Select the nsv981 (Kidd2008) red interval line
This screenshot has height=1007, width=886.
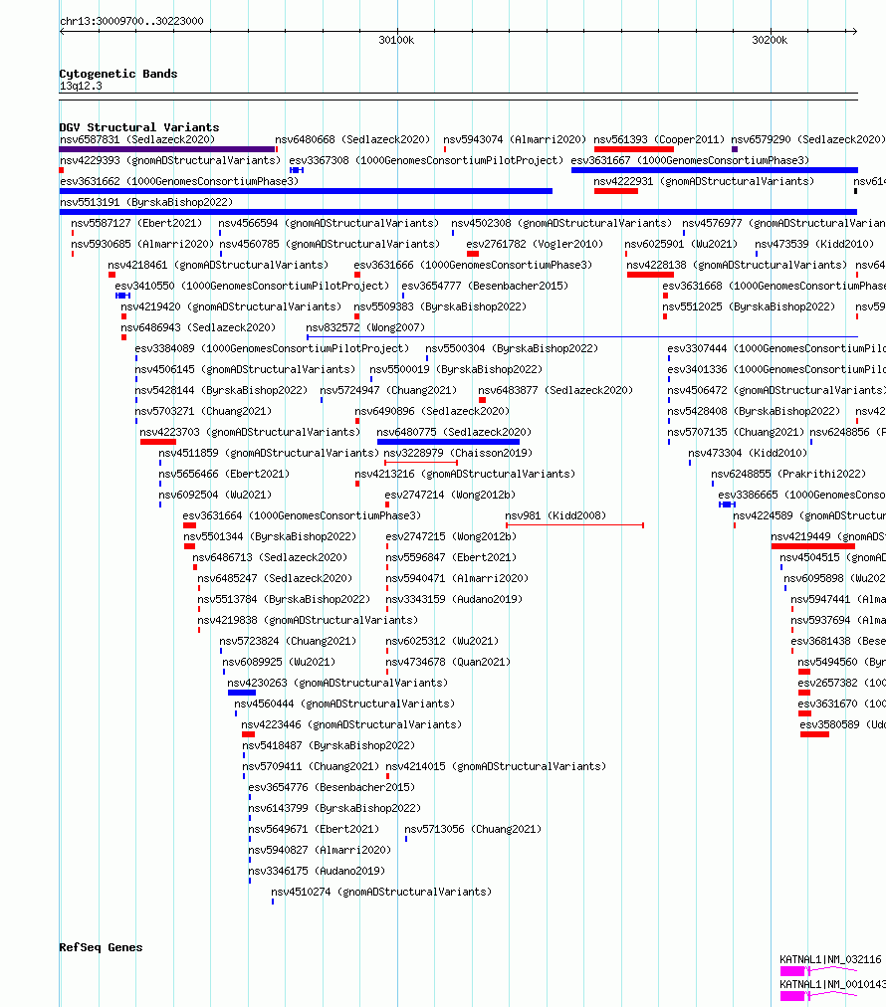pos(575,525)
